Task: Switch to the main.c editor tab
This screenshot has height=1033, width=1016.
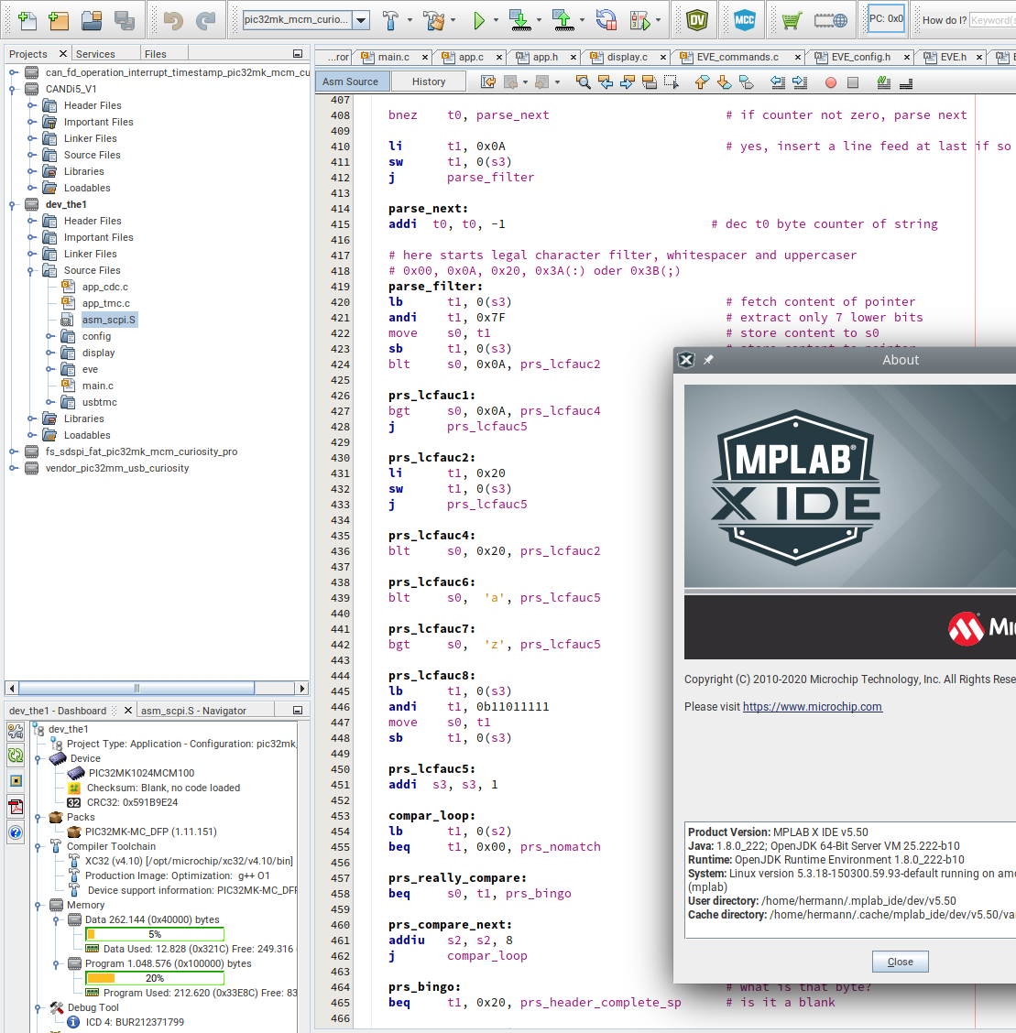Action: click(394, 58)
